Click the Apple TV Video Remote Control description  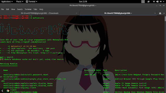131,86
